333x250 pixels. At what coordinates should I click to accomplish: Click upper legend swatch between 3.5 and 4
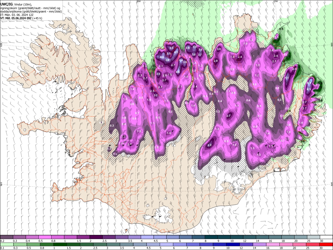tap(134, 237)
